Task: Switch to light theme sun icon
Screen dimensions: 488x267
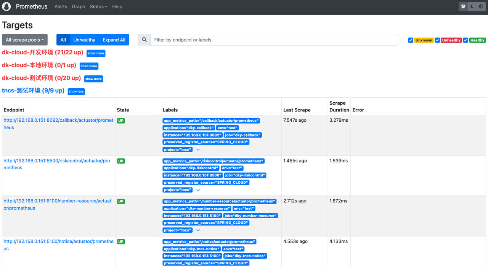Action: tap(463, 6)
